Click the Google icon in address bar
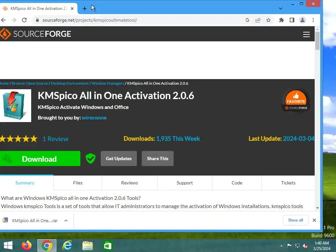The width and height of the screenshot is (336, 252). [x=247, y=20]
